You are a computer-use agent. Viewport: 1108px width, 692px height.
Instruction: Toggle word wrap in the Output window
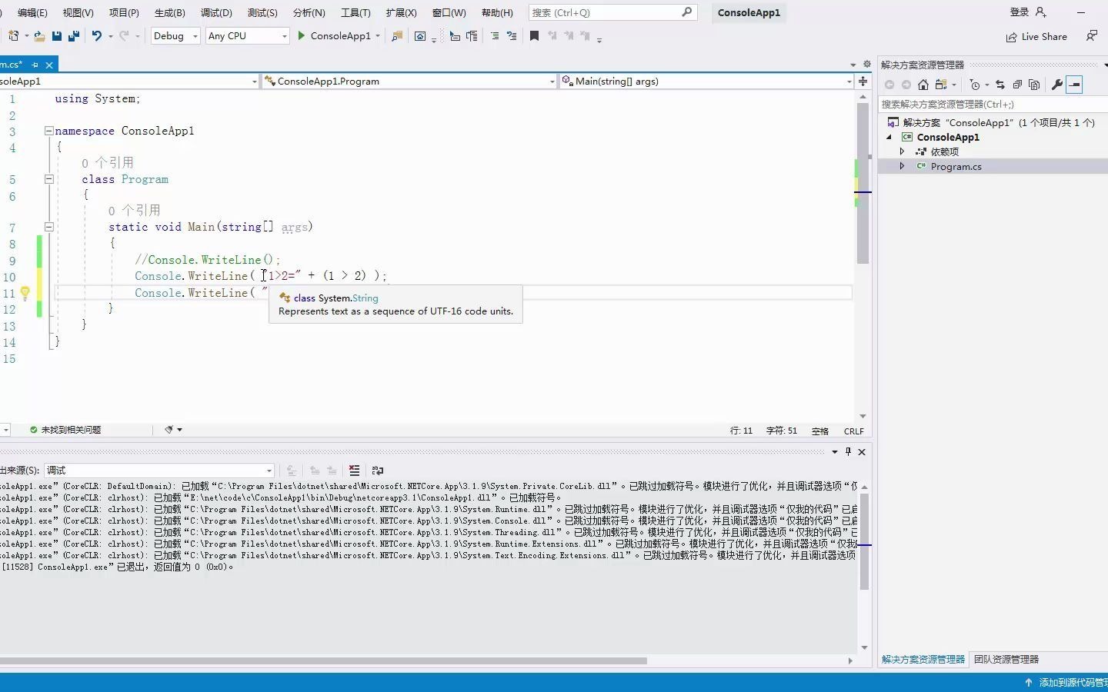tap(377, 470)
